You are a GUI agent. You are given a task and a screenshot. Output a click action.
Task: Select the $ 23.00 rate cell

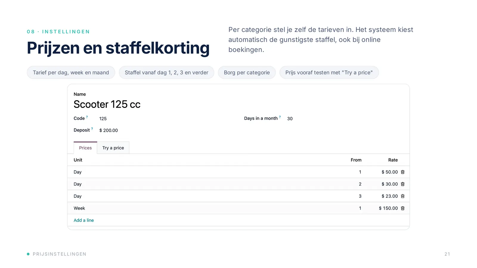coord(390,196)
